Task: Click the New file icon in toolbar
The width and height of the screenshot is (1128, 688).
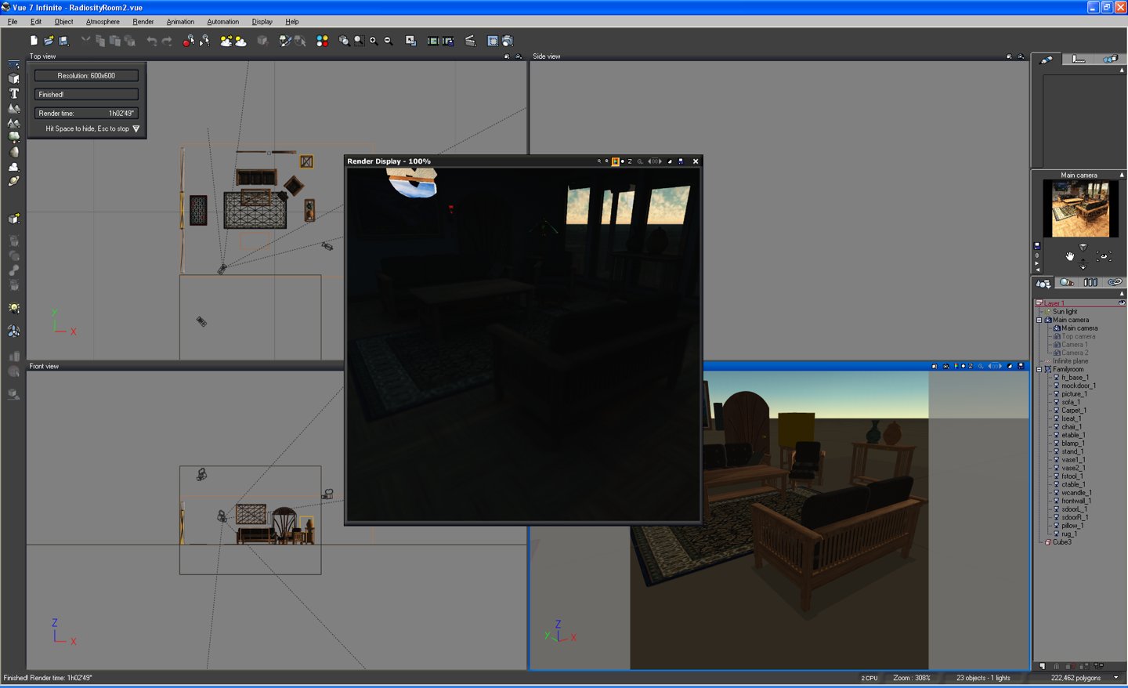Action: 34,41
